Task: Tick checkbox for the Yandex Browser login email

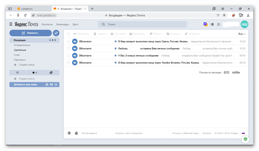Action: pyautogui.click(x=68, y=63)
